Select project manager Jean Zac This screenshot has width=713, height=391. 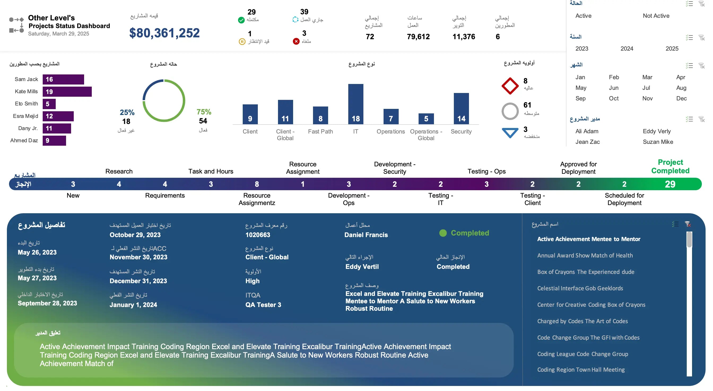pos(587,142)
